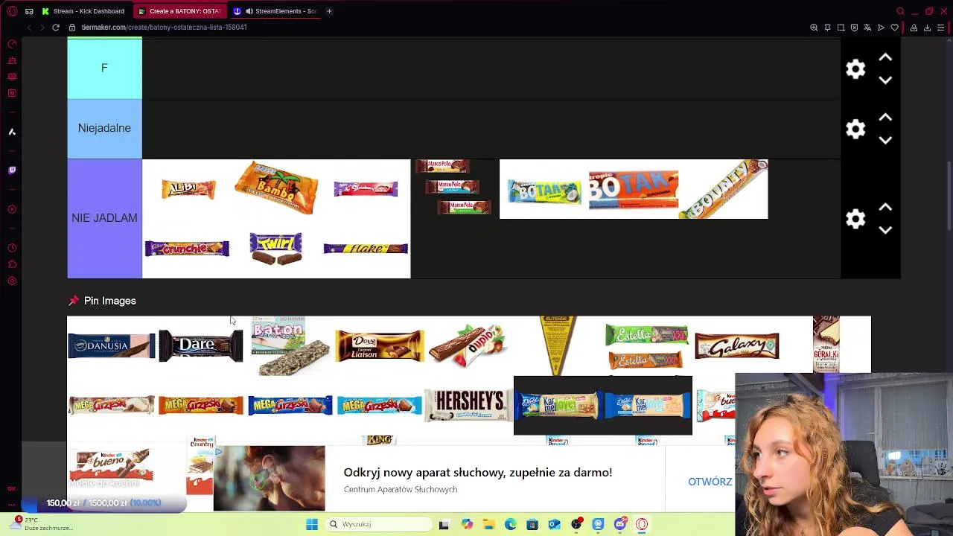Open Microsoft Edge from taskbar
953x536 pixels.
coord(510,524)
